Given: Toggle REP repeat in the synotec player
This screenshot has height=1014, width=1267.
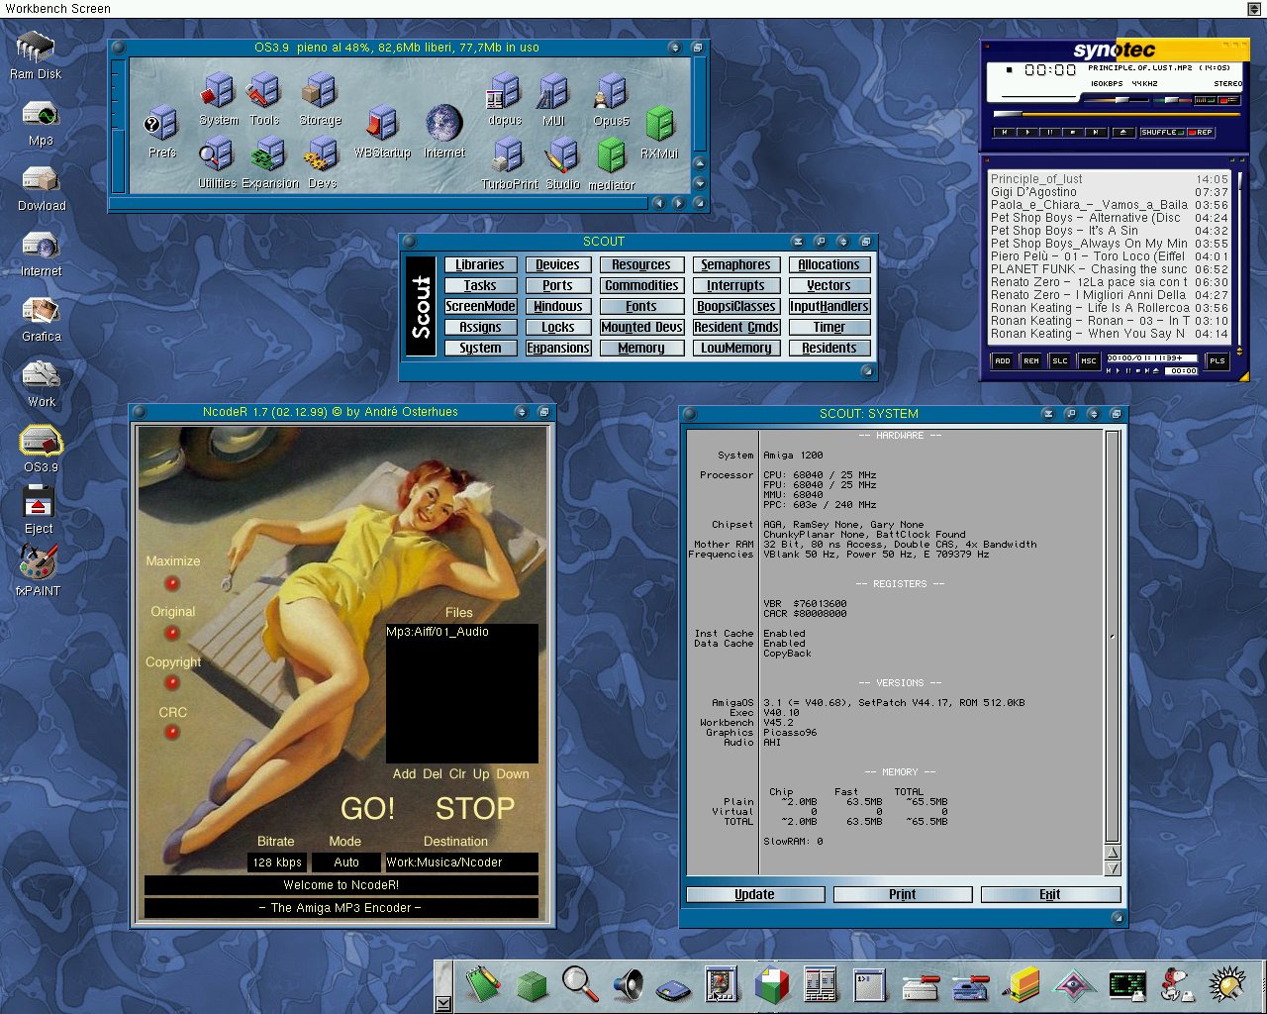Looking at the screenshot, I should point(1200,132).
